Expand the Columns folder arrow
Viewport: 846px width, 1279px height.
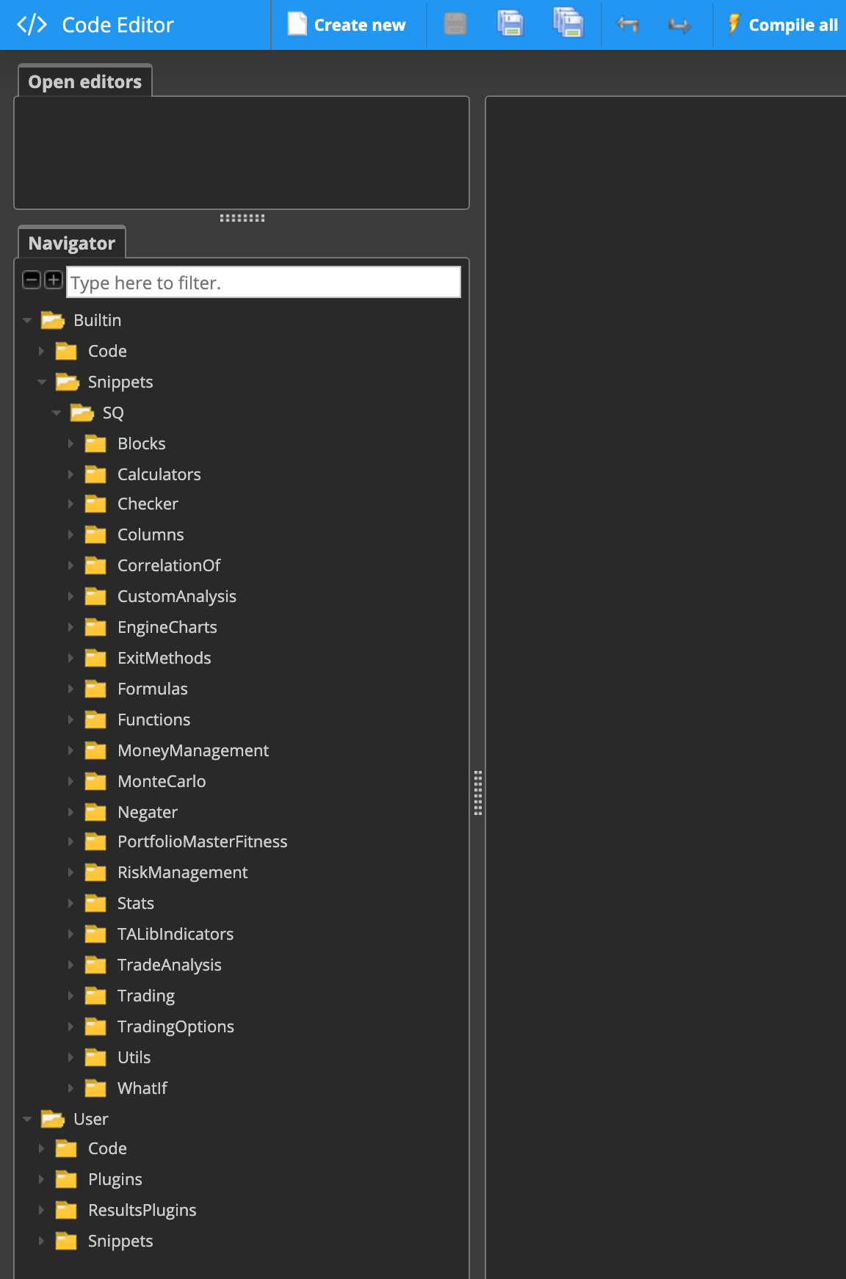[x=70, y=535]
